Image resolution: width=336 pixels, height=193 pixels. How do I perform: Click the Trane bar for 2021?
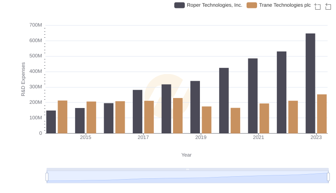[x=264, y=118]
